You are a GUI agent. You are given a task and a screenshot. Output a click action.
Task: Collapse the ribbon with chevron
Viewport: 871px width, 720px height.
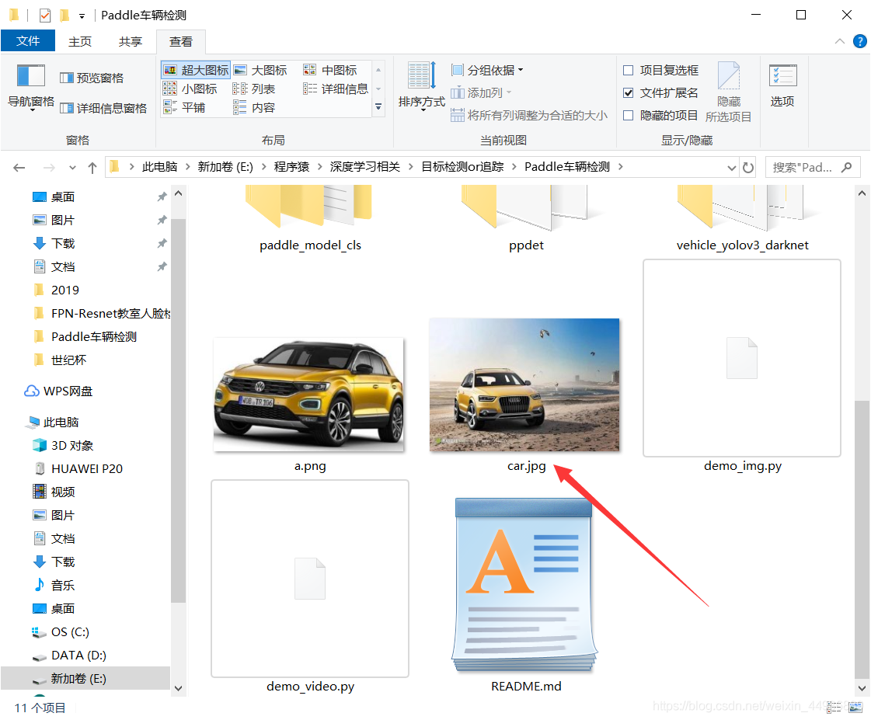click(x=840, y=41)
